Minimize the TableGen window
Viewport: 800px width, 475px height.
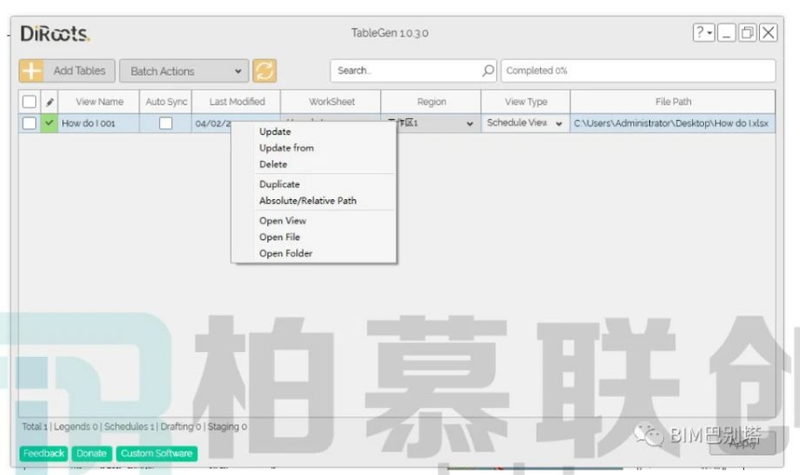726,33
